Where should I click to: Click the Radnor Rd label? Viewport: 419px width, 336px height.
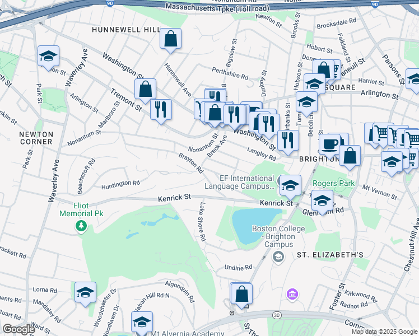(354, 305)
